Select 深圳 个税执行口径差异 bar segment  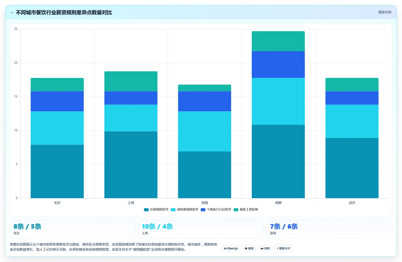[x=205, y=101]
